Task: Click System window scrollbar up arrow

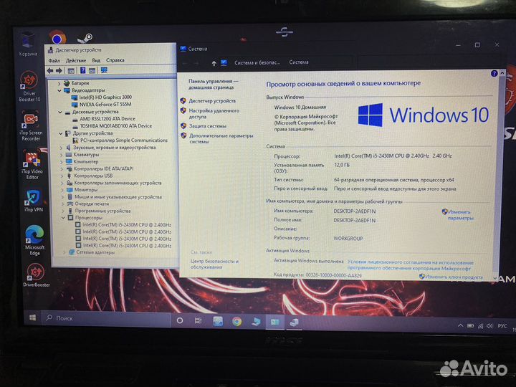Action: pos(502,73)
